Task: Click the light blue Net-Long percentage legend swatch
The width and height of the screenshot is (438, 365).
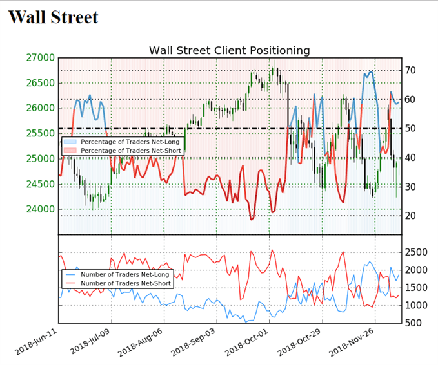Action: pyautogui.click(x=70, y=142)
